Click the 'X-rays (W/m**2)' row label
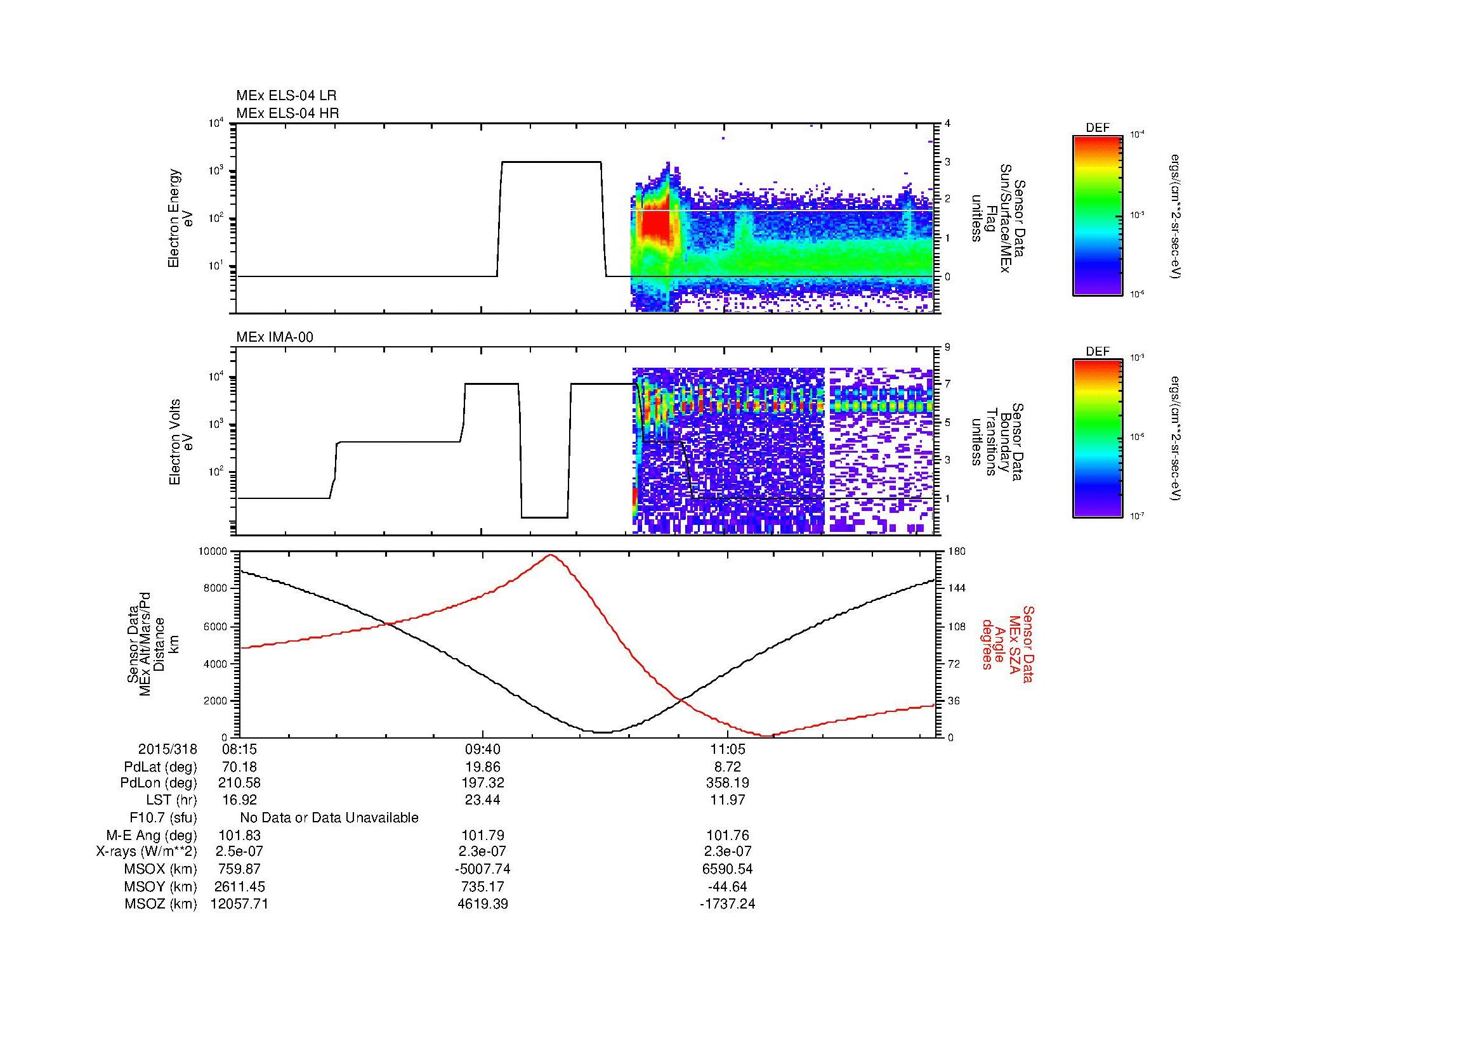The image size is (1484, 1048). [x=147, y=852]
